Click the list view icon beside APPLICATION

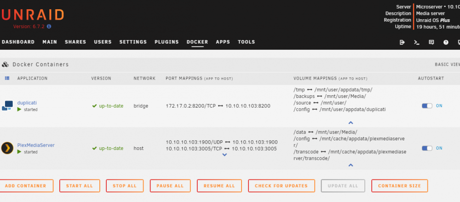[7, 78]
